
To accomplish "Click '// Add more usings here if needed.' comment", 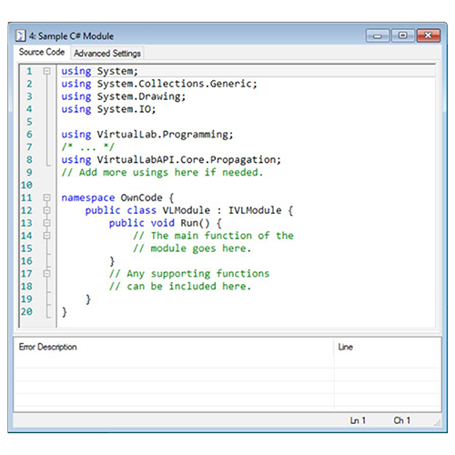I will 162,173.
